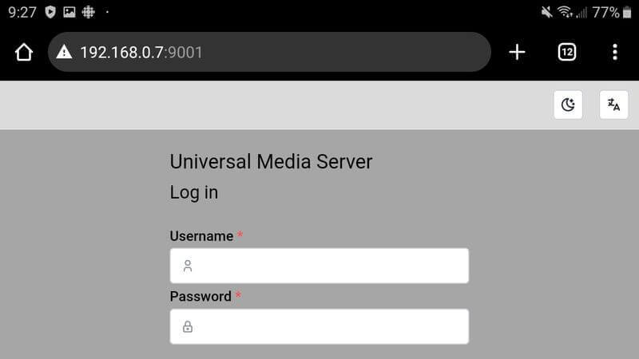639x359 pixels.
Task: Open the browser three-dot menu
Action: 614,52
